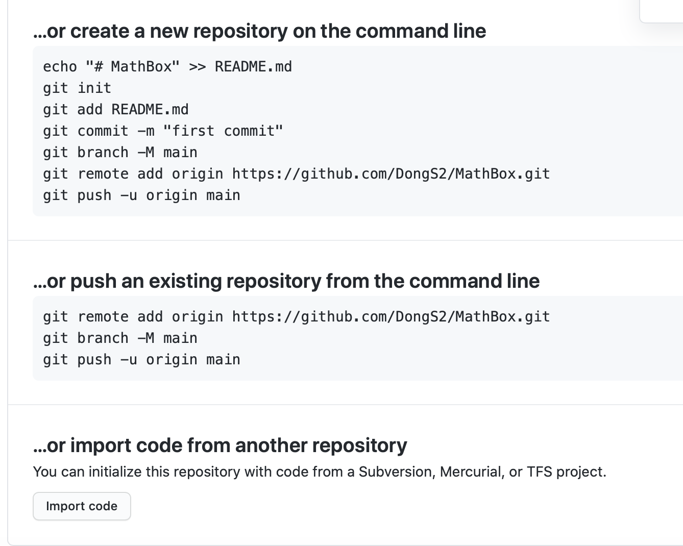683x546 pixels.
Task: Click the echo "# MathBox" >> README.md line
Action: [167, 67]
